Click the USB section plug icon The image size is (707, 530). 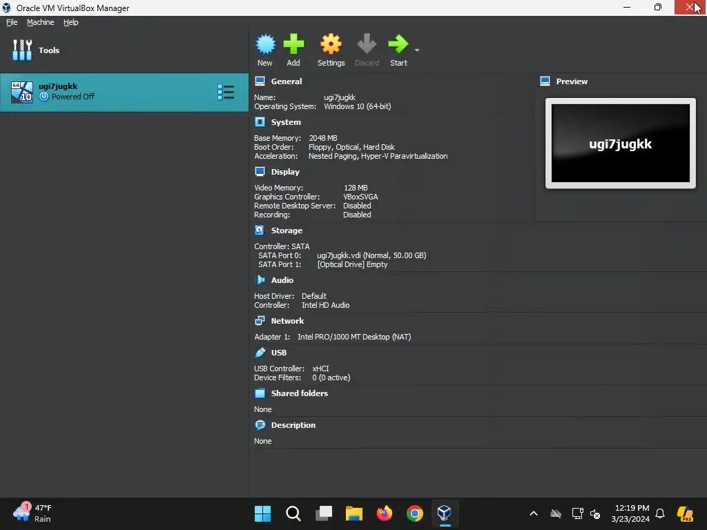point(260,352)
